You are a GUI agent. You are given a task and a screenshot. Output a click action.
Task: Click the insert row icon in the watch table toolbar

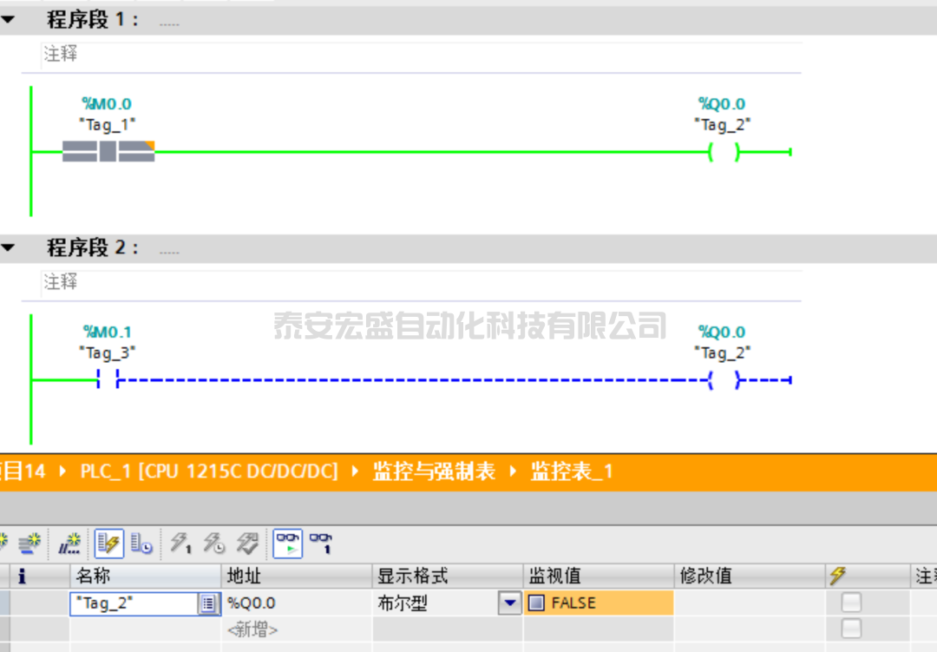(x=4, y=543)
